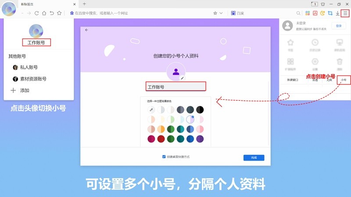Open the browser hamburger menu
Viewport: 351px width, 197px height.
(345, 13)
